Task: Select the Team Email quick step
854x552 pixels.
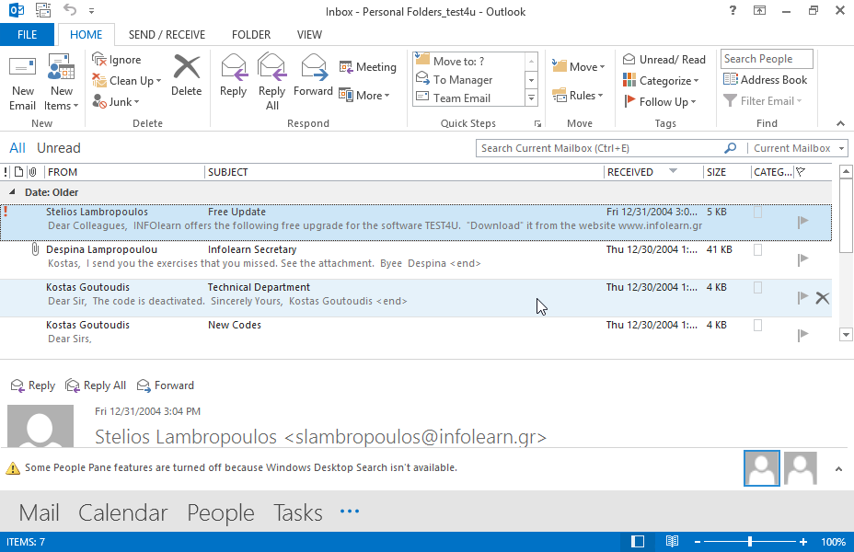Action: 468,98
